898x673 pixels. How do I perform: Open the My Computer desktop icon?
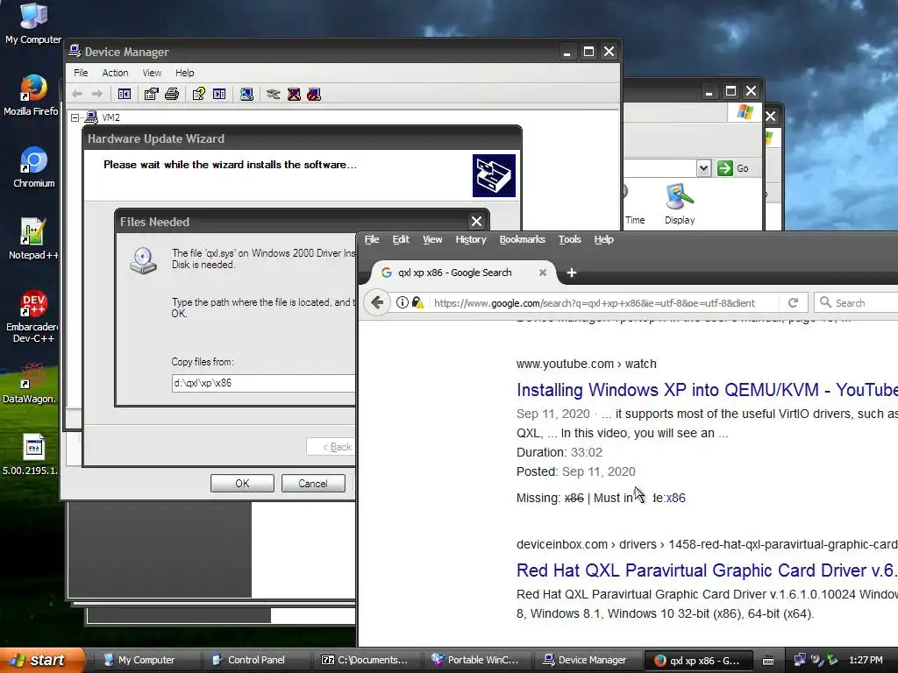[32, 23]
